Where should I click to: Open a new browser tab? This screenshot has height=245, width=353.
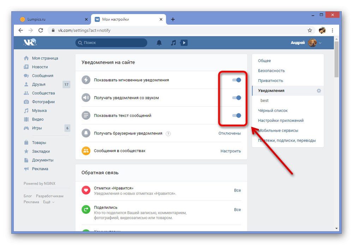click(173, 19)
